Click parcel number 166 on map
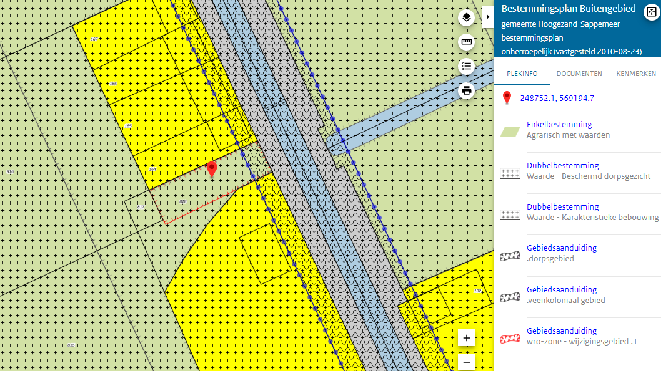 tap(113, 84)
